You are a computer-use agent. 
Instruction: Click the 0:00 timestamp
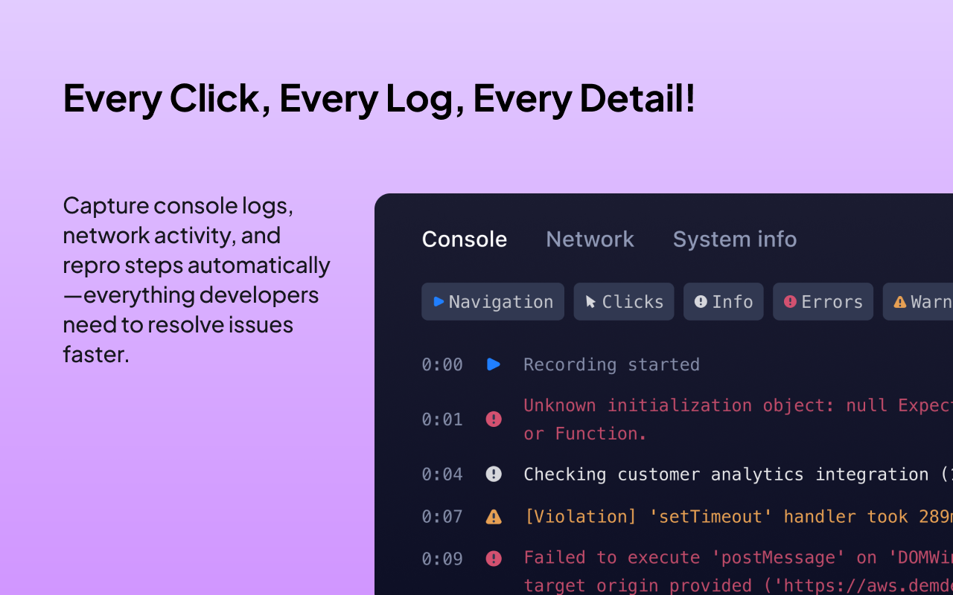pos(442,364)
